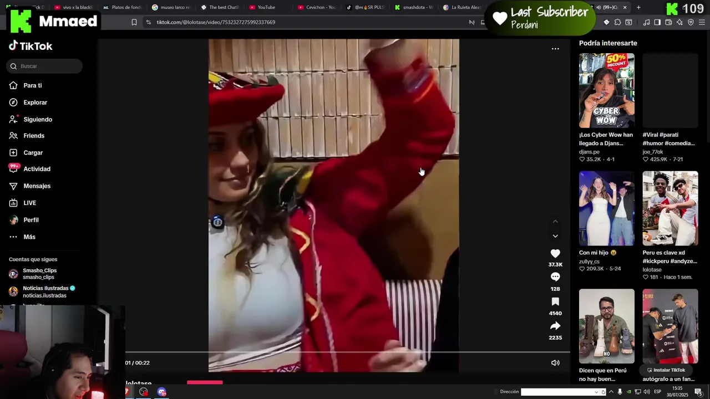
Task: Open the taskbar Dirección dropdown arrow
Action: [596, 392]
